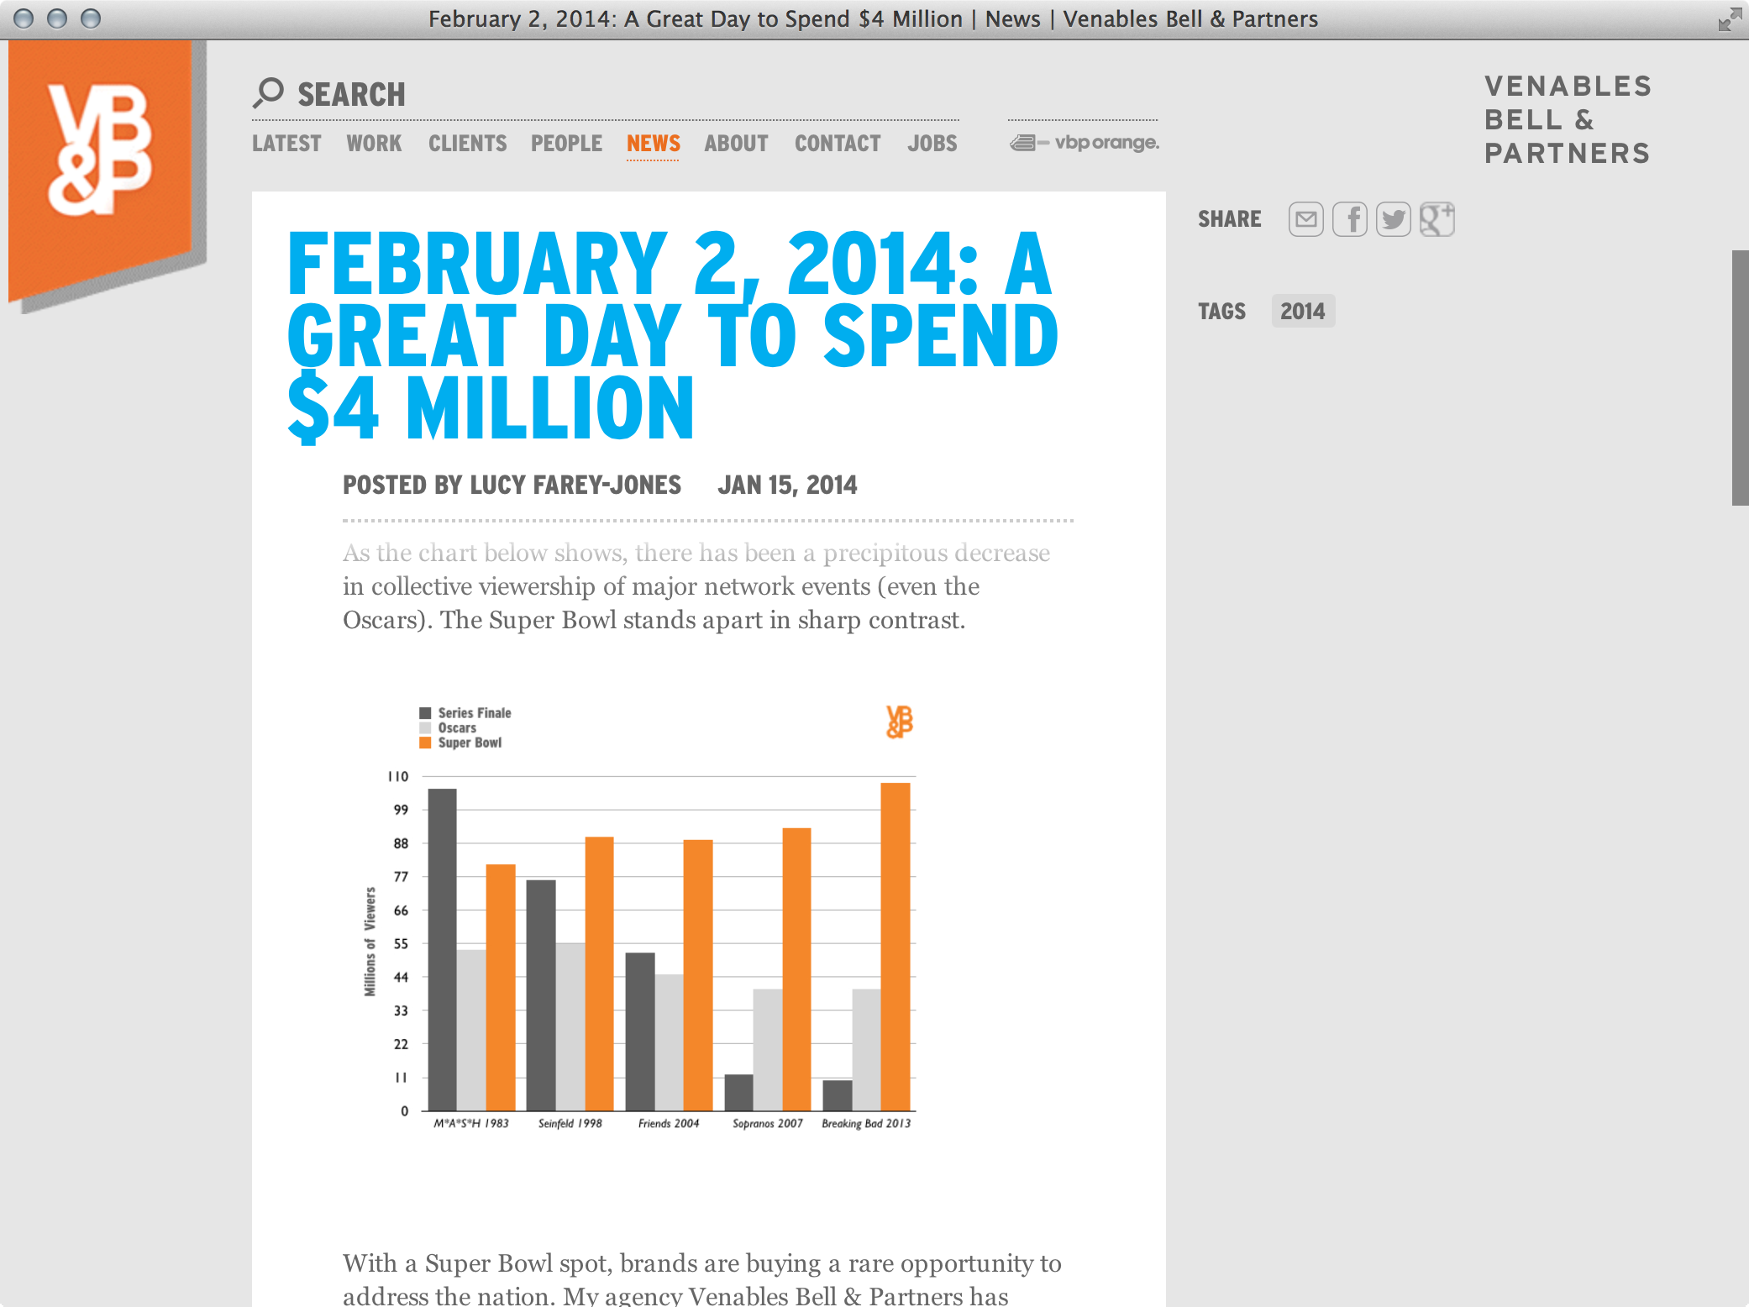Select the highlighted News menu item
This screenshot has height=1307, width=1749.
(x=653, y=144)
